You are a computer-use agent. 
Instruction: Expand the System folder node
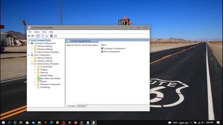[35, 82]
